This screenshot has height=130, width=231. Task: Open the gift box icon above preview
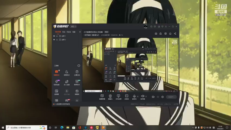pos(156,34)
